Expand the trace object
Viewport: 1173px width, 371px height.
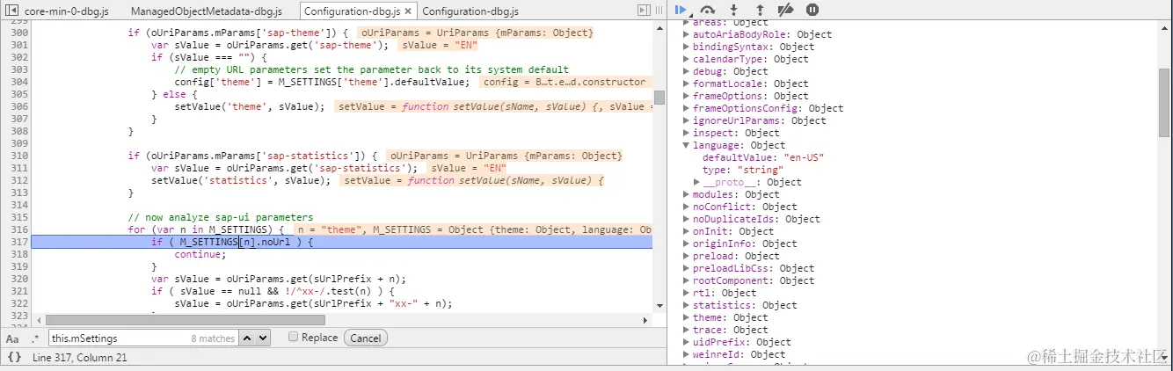click(x=686, y=330)
